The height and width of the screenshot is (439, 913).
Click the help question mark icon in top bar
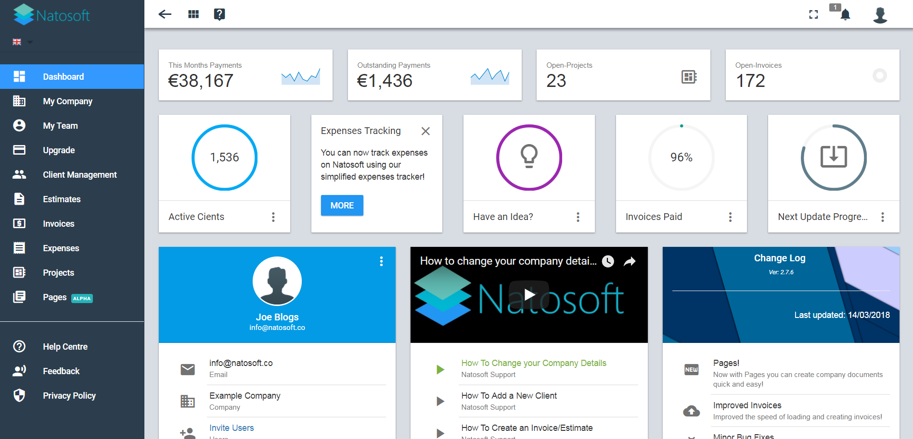click(219, 14)
